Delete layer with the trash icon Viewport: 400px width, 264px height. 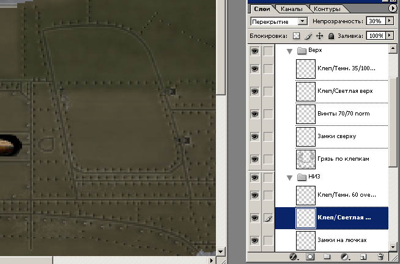(380, 256)
